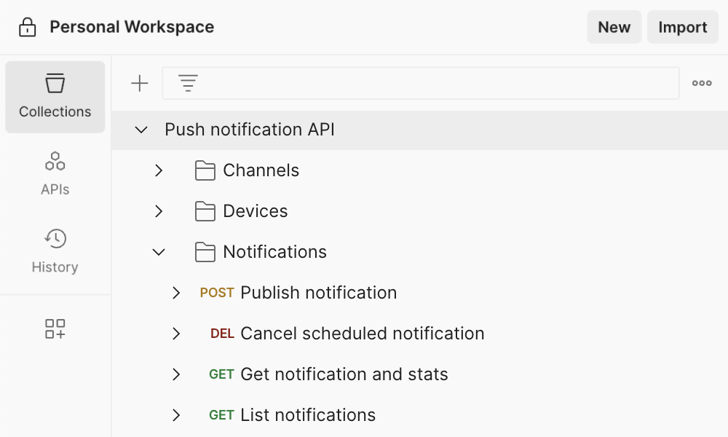Open the three-dot view options menu
Image resolution: width=728 pixels, height=437 pixels.
[x=702, y=84]
